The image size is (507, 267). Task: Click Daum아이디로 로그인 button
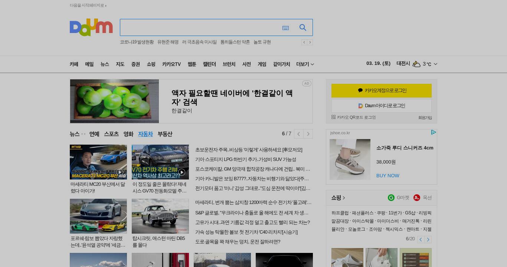tap(382, 106)
